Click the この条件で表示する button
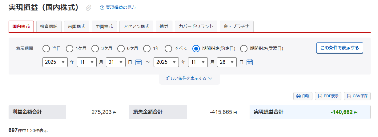 click(x=340, y=48)
